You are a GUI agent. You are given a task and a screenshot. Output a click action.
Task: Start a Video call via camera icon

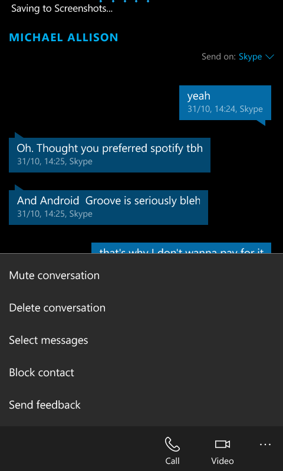tap(222, 444)
